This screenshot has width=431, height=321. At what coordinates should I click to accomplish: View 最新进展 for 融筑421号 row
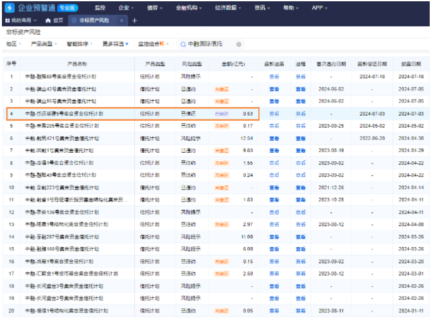coord(274,138)
